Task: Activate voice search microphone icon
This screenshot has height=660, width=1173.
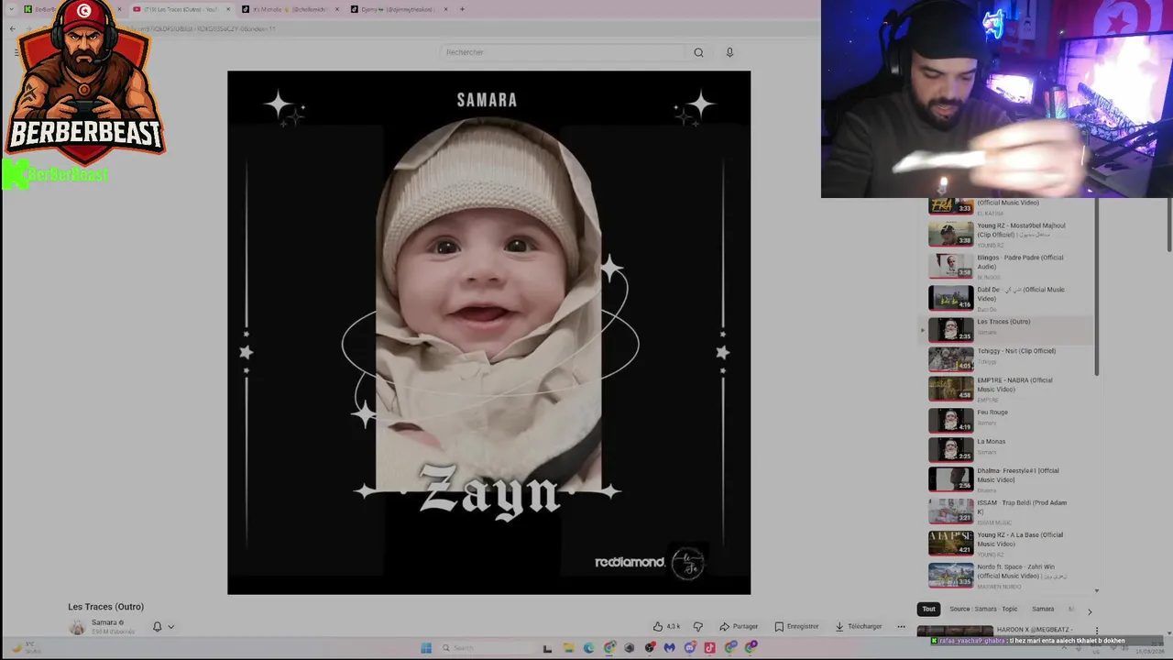Action: [x=729, y=52]
